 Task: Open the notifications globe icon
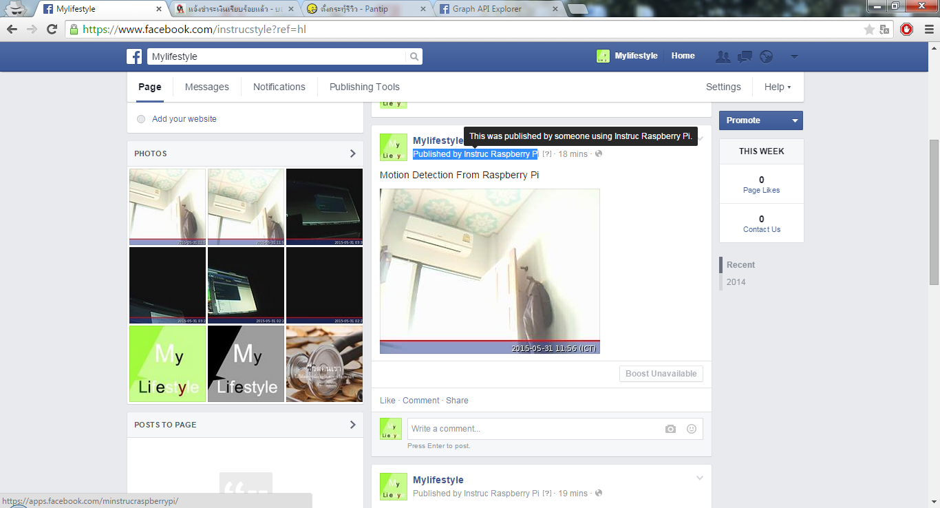(x=767, y=56)
